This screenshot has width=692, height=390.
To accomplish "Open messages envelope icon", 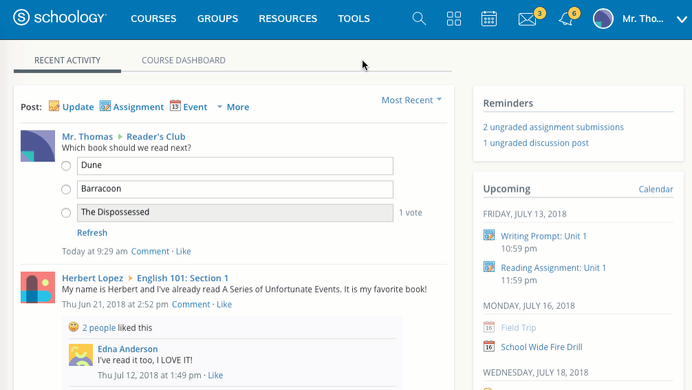I will click(527, 19).
